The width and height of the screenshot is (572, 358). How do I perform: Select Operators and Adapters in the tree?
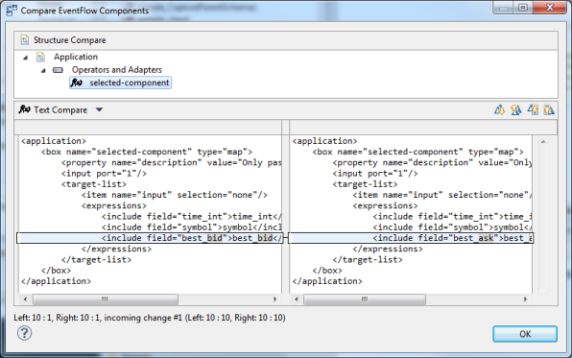point(117,70)
